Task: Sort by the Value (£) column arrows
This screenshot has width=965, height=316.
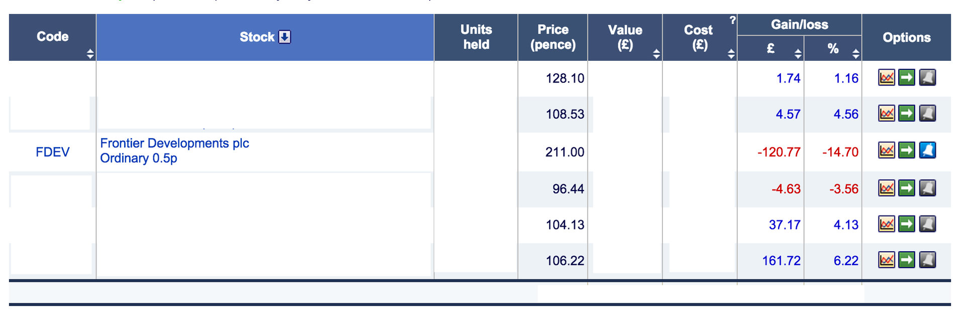Action: tap(656, 54)
